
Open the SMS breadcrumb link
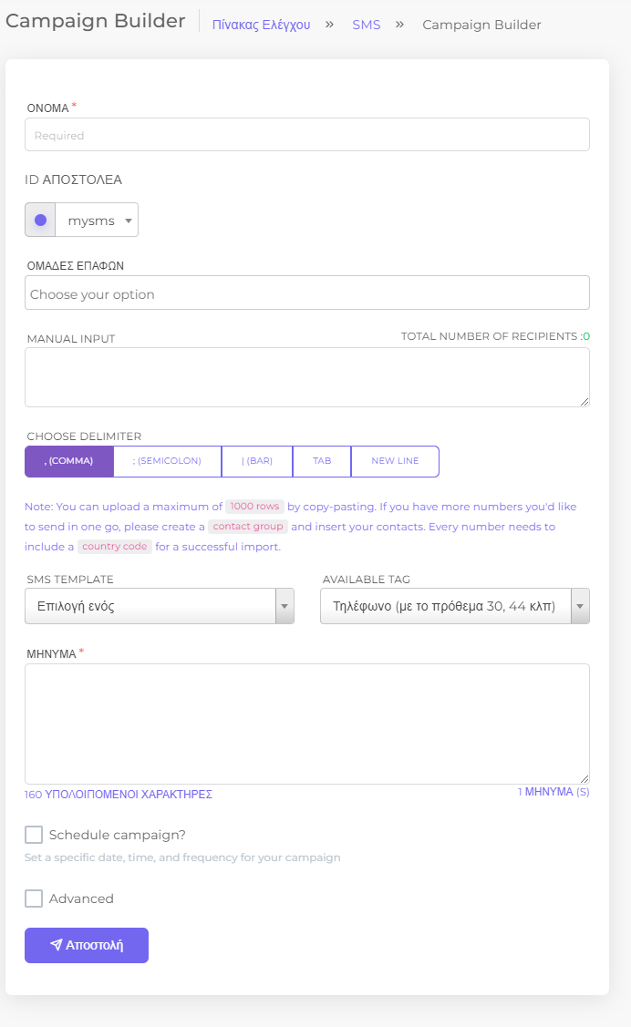coord(367,25)
